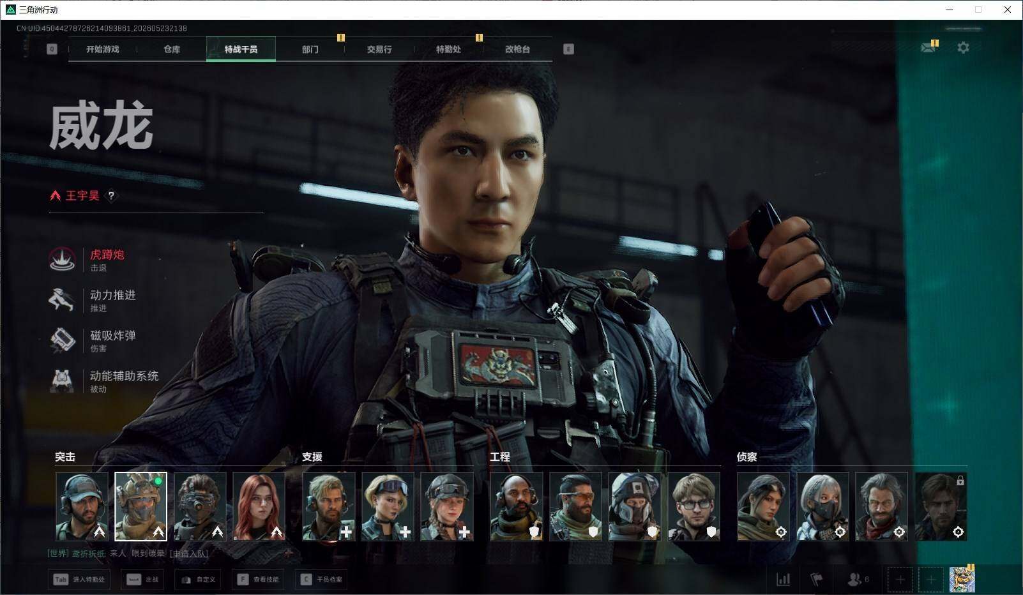Screen dimensions: 1023x595
Task: Select the 虎蹲炮 skill icon
Action: tap(62, 259)
